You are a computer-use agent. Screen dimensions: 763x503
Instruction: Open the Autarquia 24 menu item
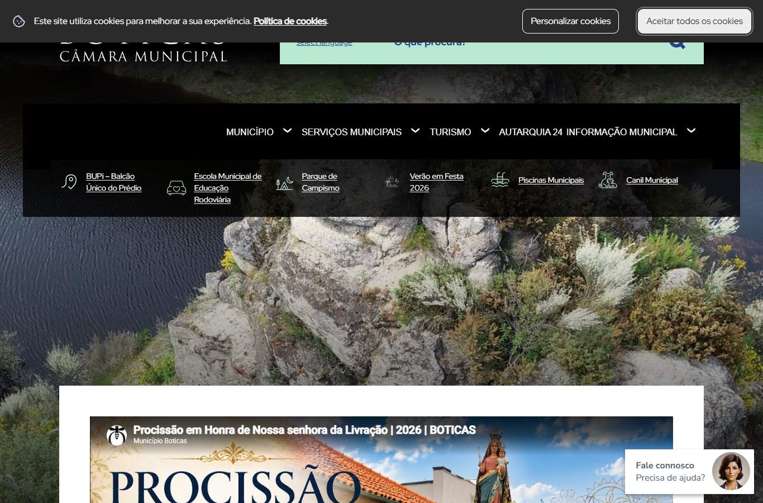[531, 132]
